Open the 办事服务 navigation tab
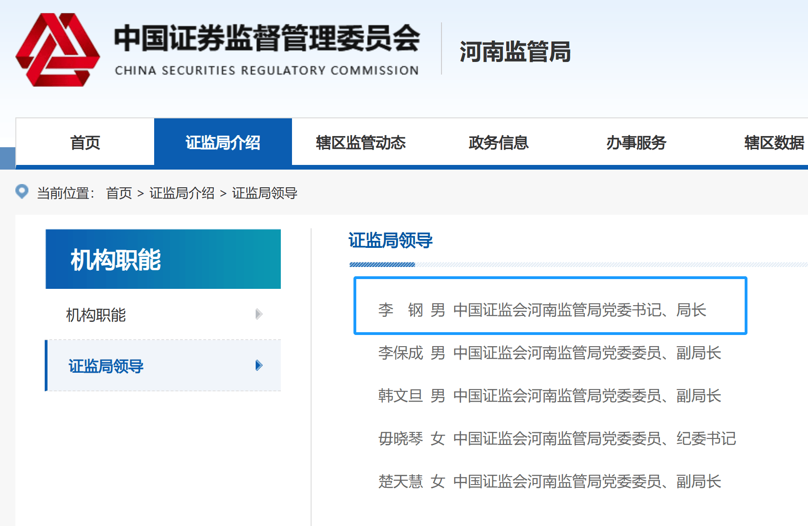 point(637,142)
